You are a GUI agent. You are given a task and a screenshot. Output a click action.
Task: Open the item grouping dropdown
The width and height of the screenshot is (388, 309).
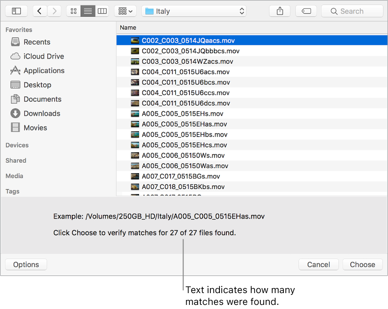(125, 11)
